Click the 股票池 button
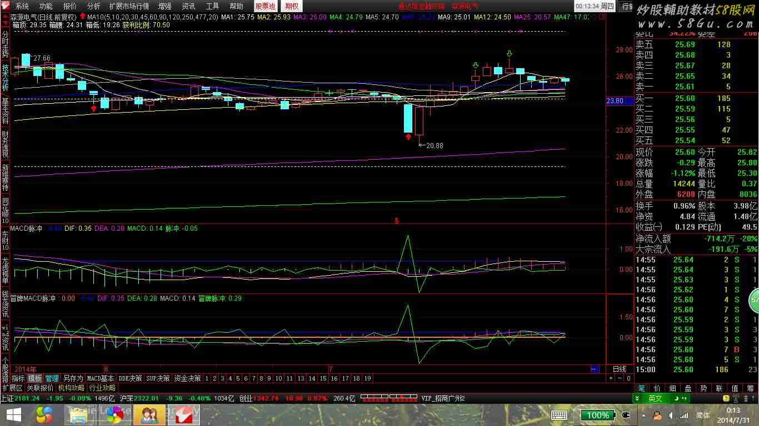 (x=265, y=6)
